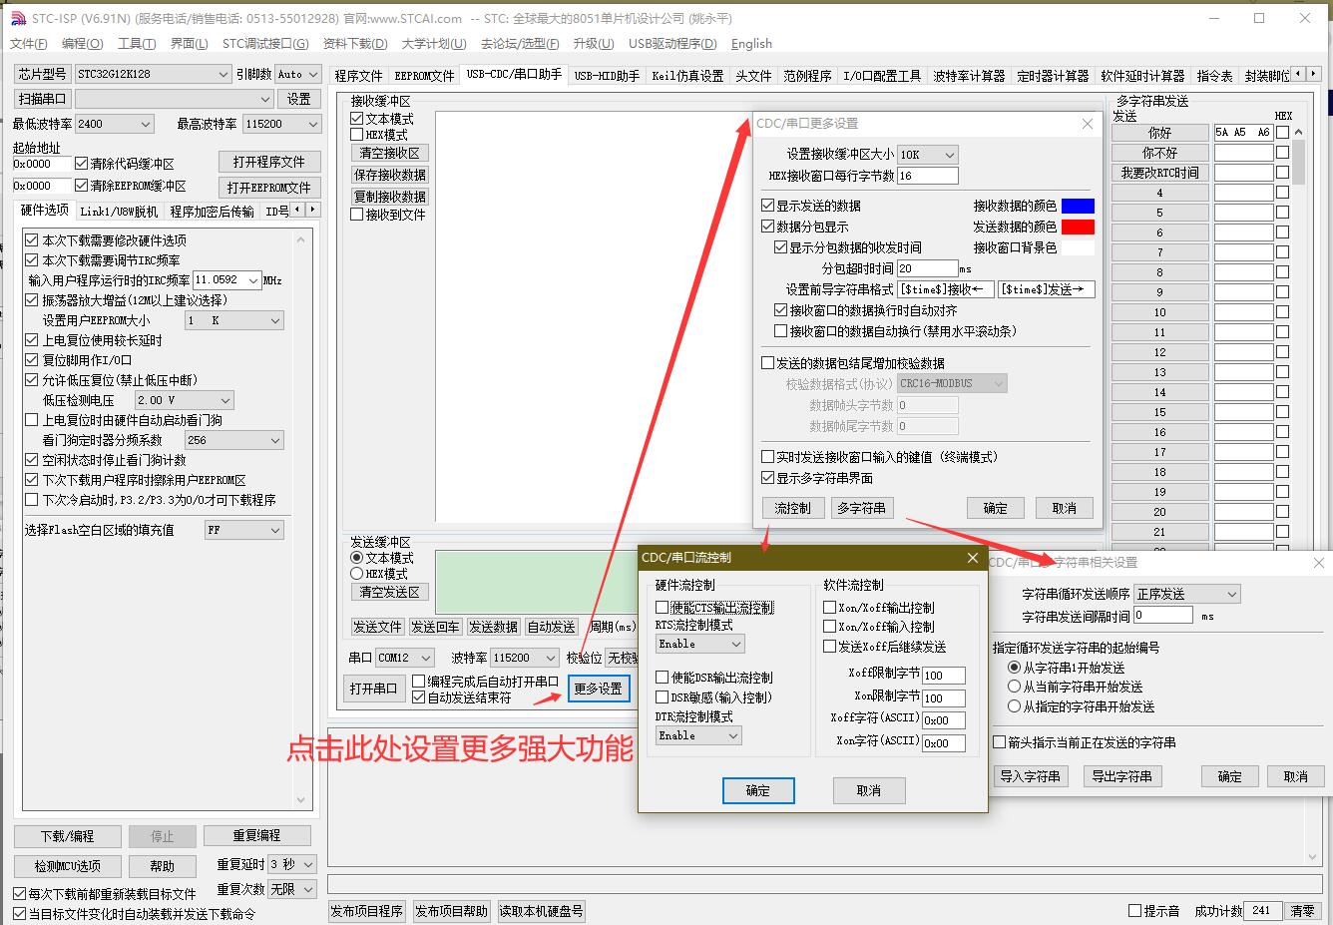This screenshot has width=1333, height=925.
Task: Close the CDC/串口流控制 dialog
Action: (x=972, y=558)
